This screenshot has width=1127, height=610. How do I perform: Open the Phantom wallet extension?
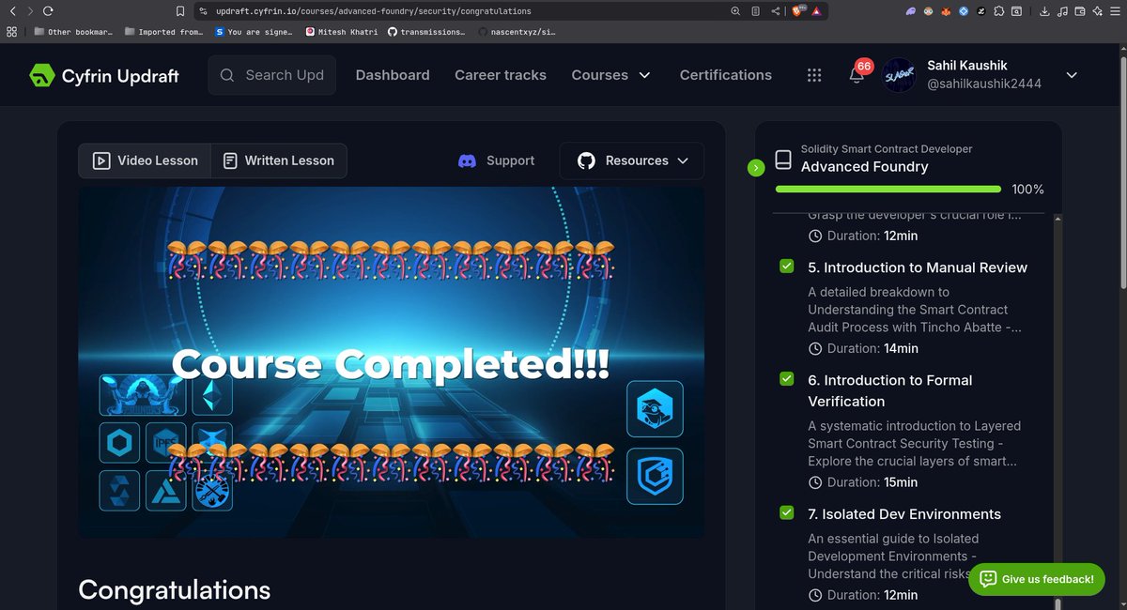911,11
